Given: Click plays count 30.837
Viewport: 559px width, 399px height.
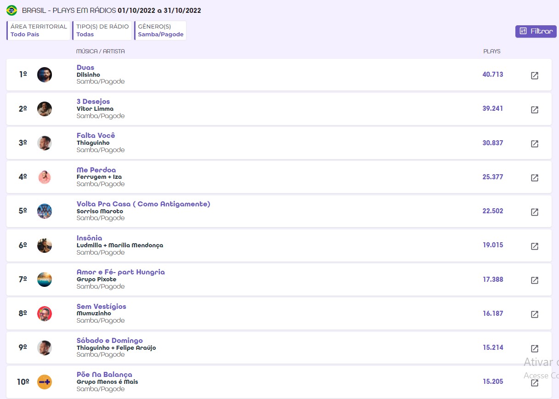Looking at the screenshot, I should point(493,143).
